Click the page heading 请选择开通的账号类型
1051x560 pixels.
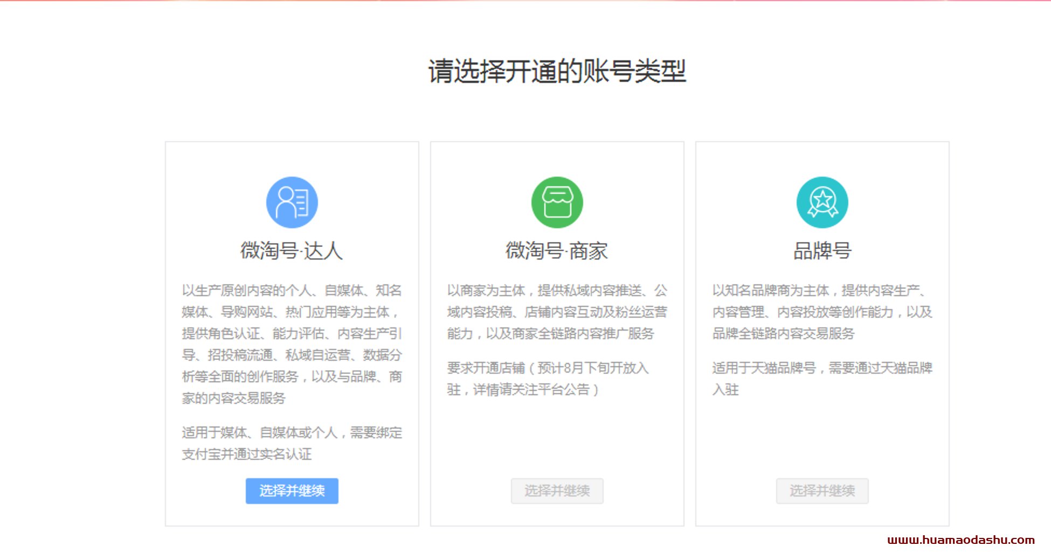tap(557, 71)
